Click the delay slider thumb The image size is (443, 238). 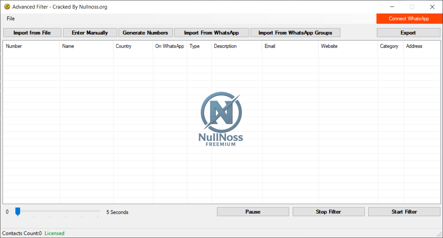[18, 211]
